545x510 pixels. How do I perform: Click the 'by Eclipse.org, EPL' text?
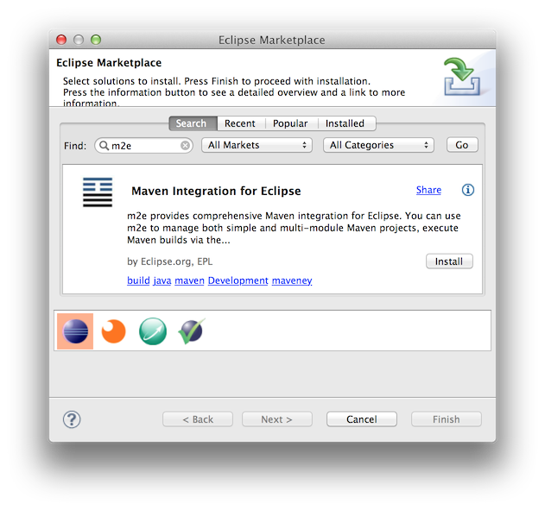(169, 261)
